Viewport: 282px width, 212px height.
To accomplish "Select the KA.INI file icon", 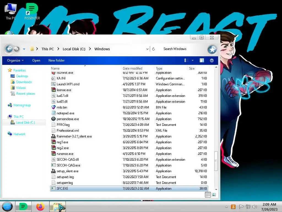I will [53, 78].
